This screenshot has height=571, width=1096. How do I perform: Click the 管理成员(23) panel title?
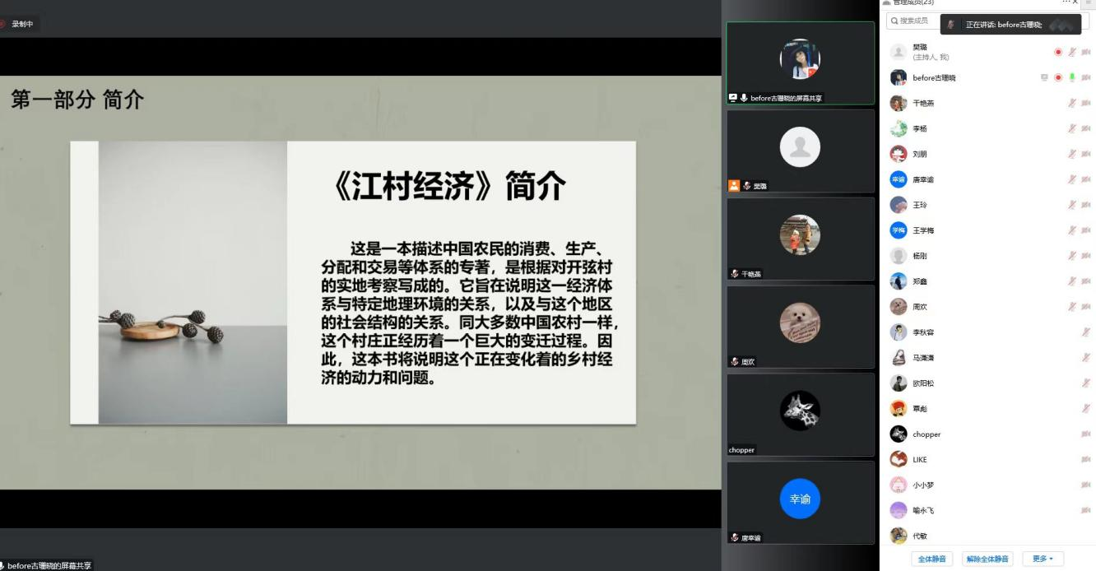[913, 2]
